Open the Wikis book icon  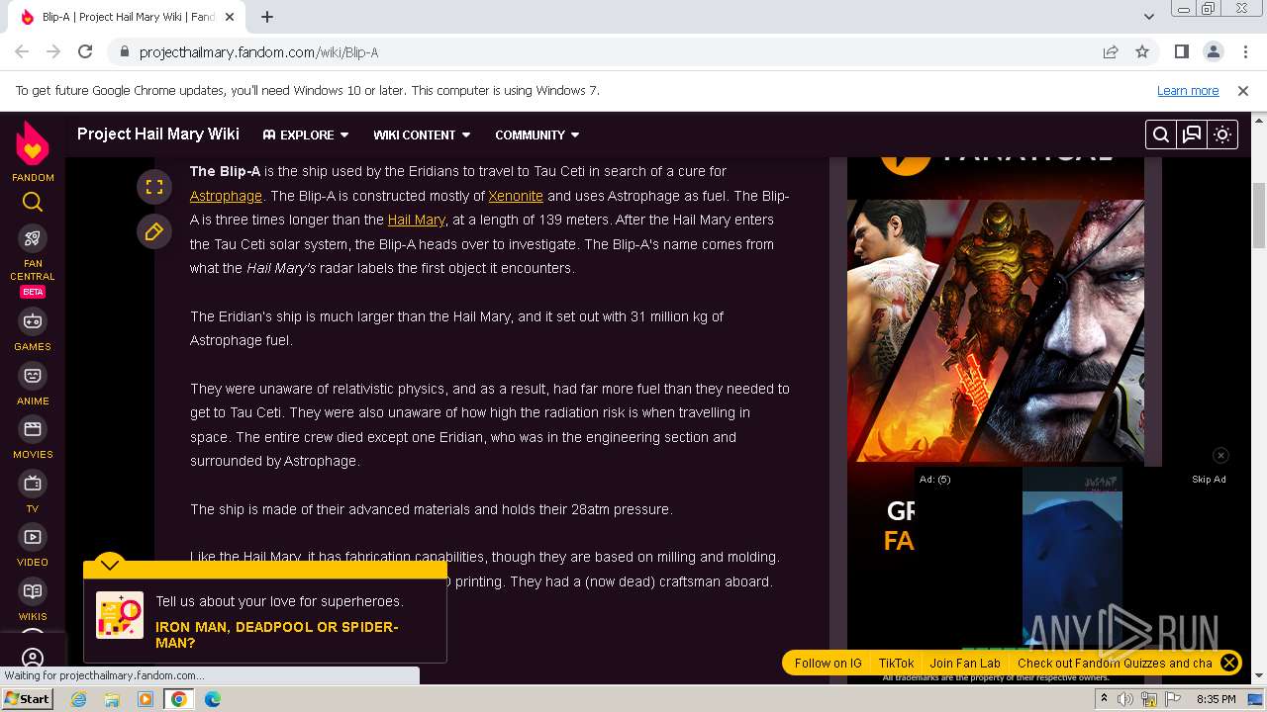(33, 591)
